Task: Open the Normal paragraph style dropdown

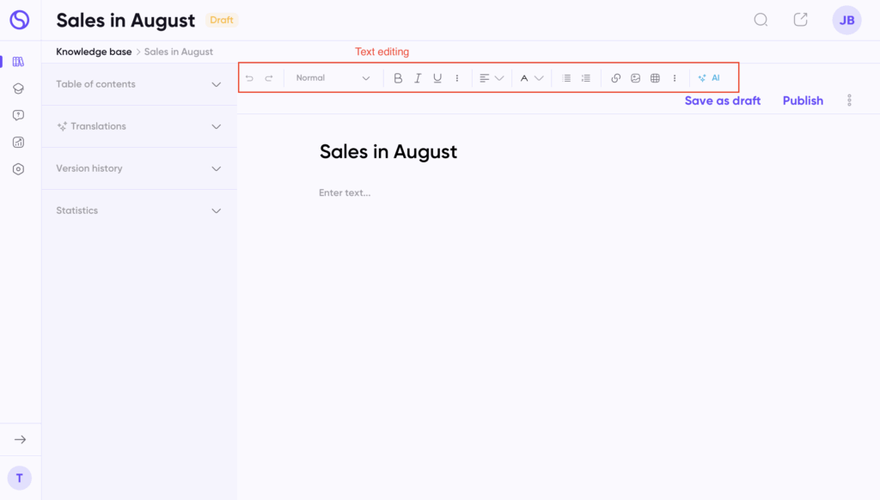Action: click(x=333, y=78)
